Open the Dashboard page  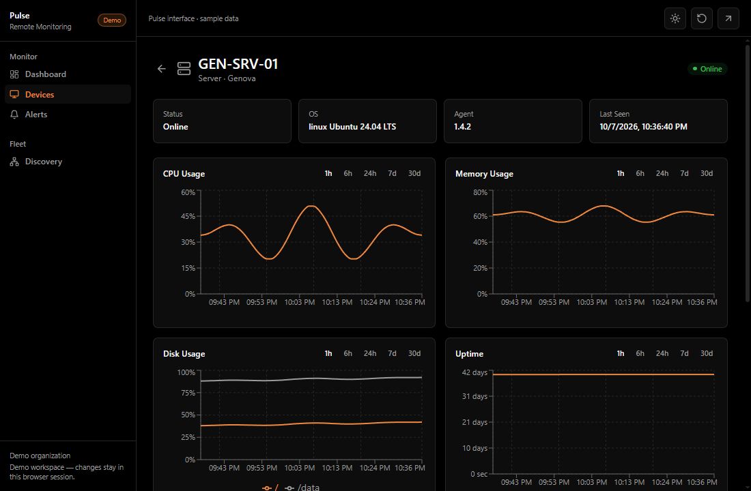click(68, 74)
